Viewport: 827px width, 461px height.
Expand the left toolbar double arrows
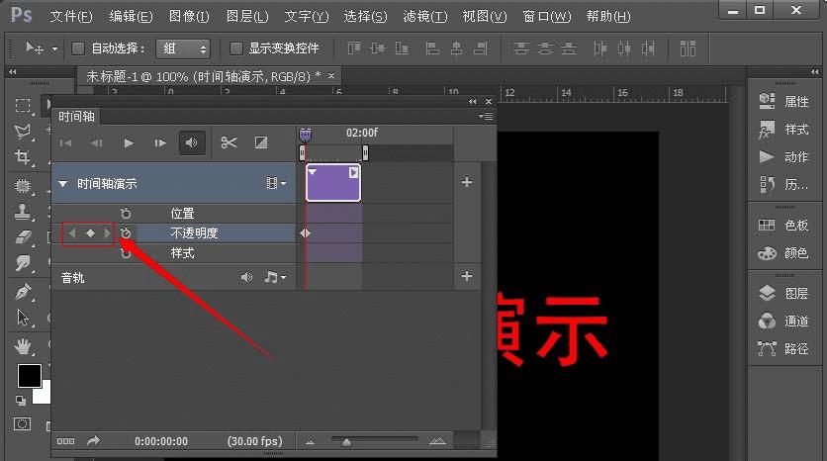click(x=12, y=72)
